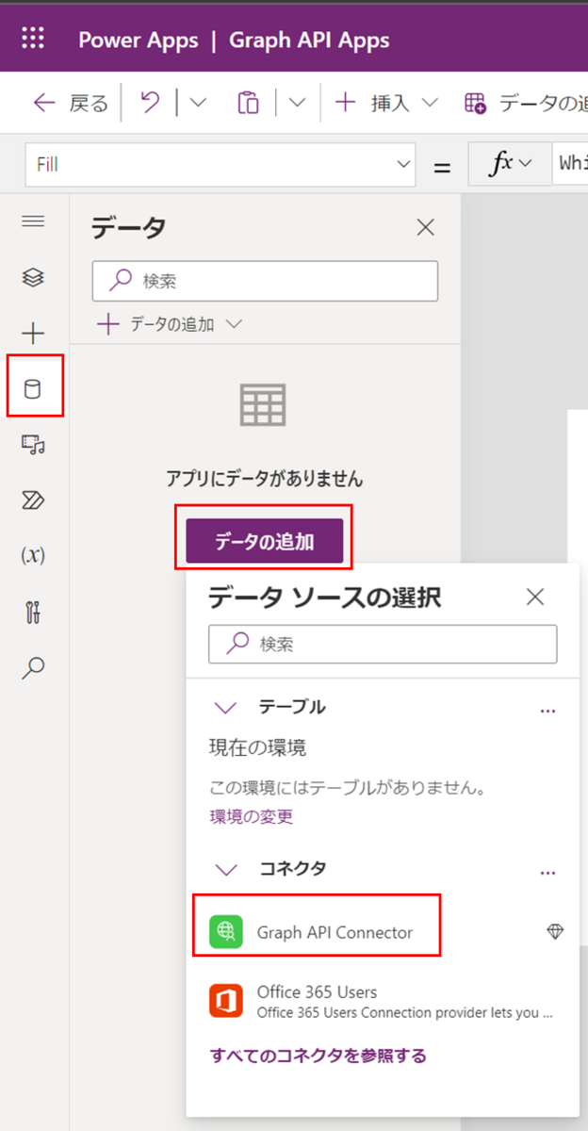Viewport: 588px width, 1131px height.
Task: Click the Office 365 Users logo icon
Action: pos(226,1001)
